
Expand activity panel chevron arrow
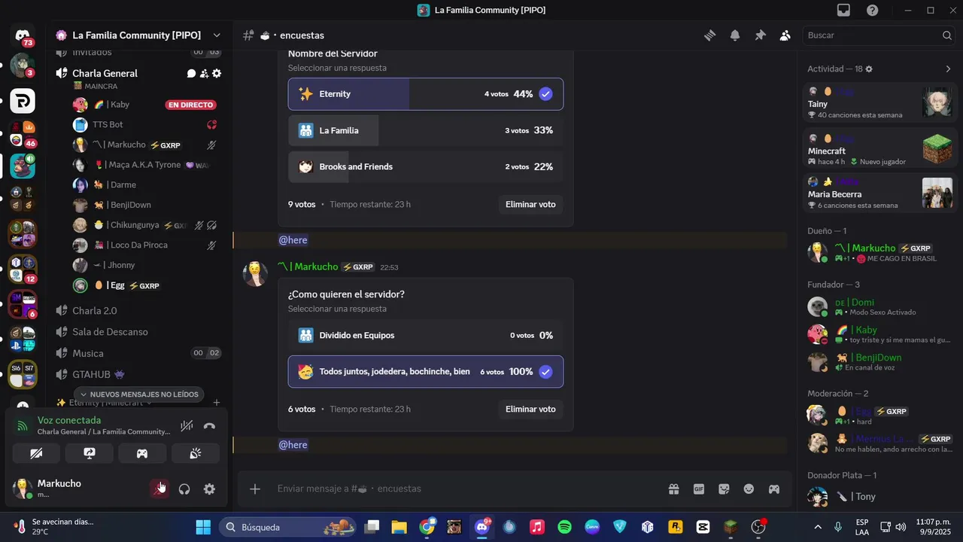pyautogui.click(x=948, y=69)
